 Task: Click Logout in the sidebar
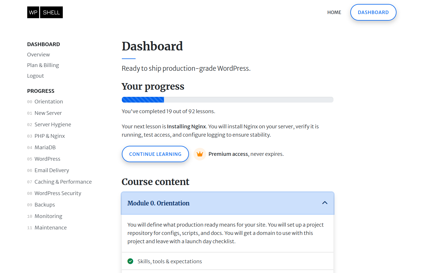click(35, 76)
